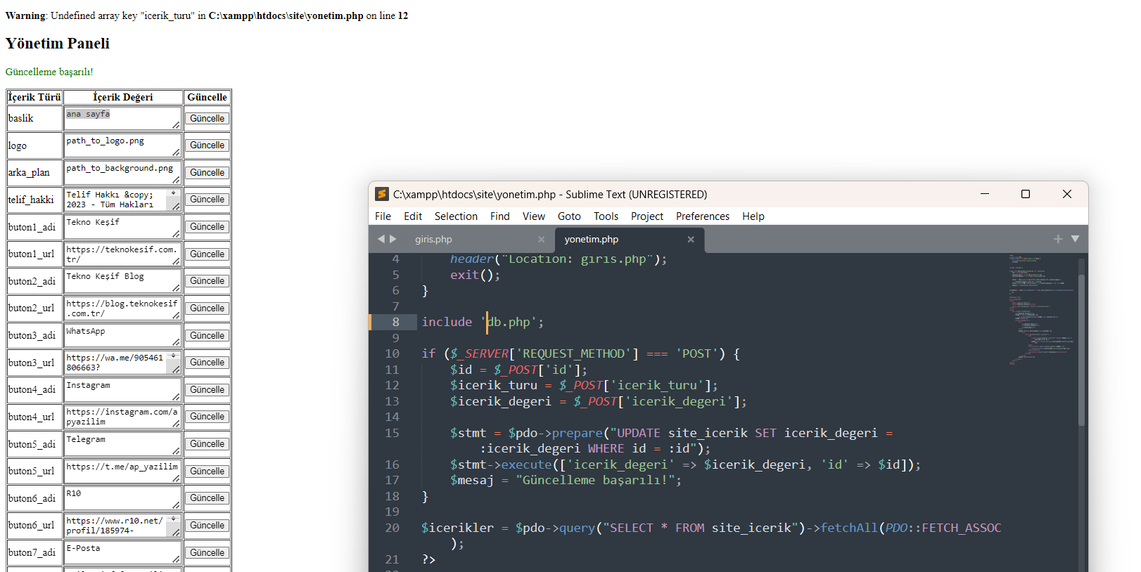Image resolution: width=1141 pixels, height=572 pixels.
Task: Click the İçerik Türü column header
Action: 34,97
